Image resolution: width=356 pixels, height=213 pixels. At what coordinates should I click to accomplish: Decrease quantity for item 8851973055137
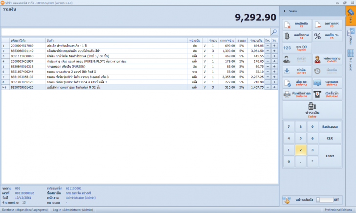click(267, 77)
